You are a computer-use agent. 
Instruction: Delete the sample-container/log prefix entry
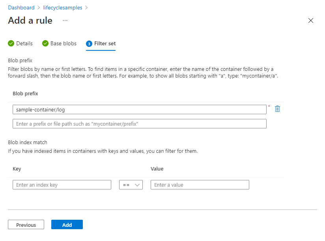coord(277,109)
